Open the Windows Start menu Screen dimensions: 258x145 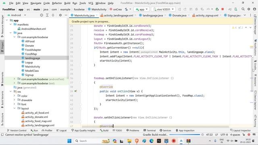tap(69, 141)
